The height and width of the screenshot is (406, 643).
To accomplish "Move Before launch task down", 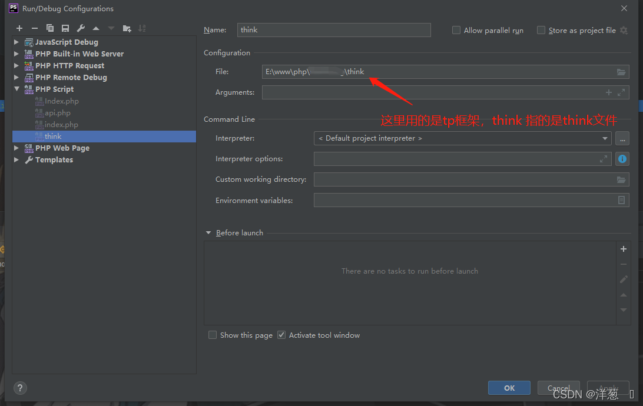I will pos(624,310).
